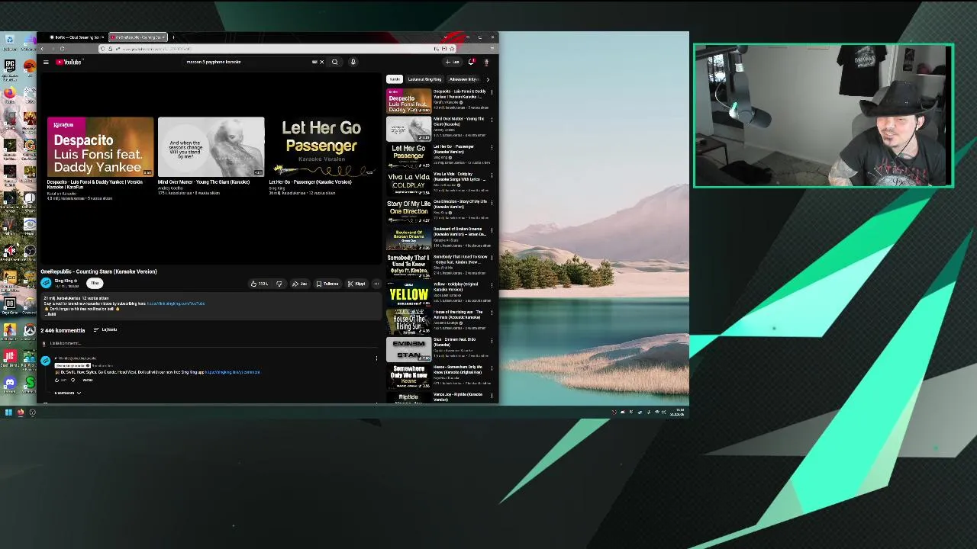Play the Despacito end-screen video card
Screen dimensions: 977x549
(100, 147)
